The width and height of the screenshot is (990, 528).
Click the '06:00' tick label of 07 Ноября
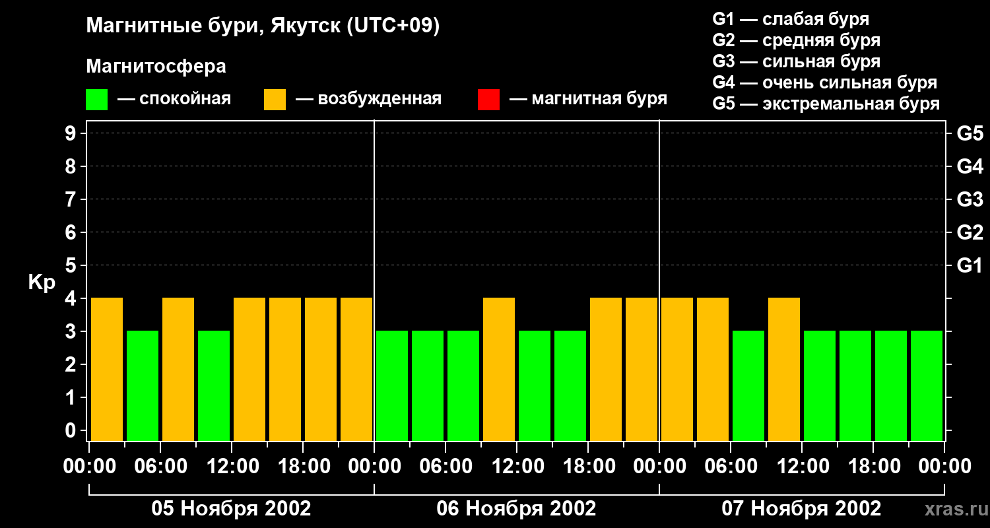[731, 466]
